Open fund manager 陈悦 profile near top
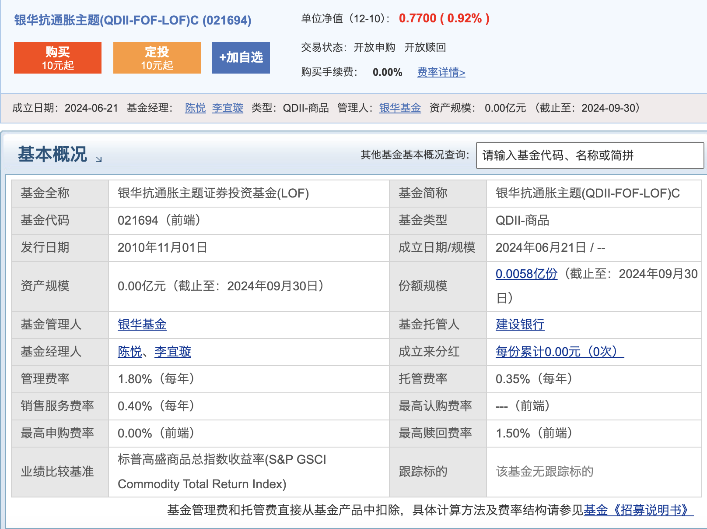 coord(195,109)
